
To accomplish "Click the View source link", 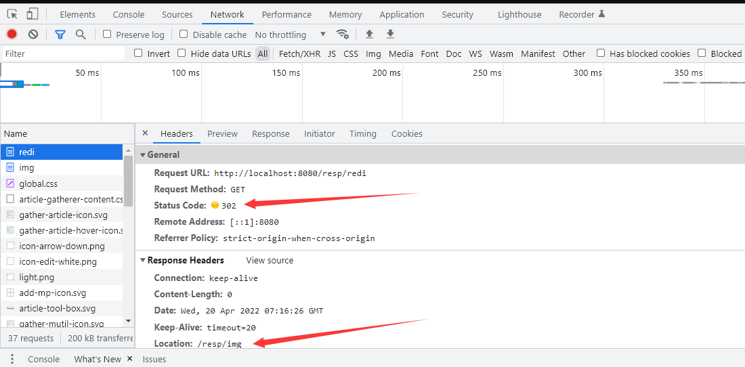I will click(x=270, y=261).
